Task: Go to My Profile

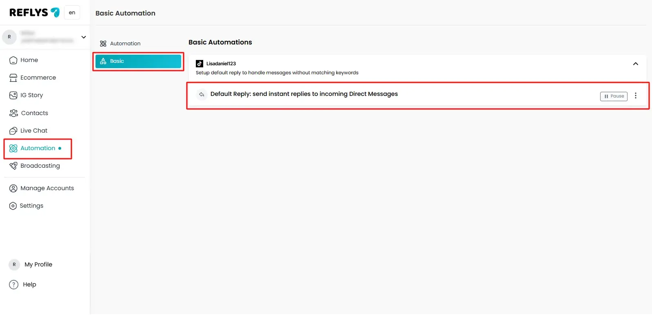Action: [x=38, y=265]
